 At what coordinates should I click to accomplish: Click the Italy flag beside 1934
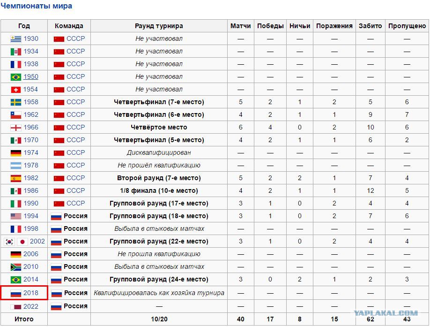15,52
